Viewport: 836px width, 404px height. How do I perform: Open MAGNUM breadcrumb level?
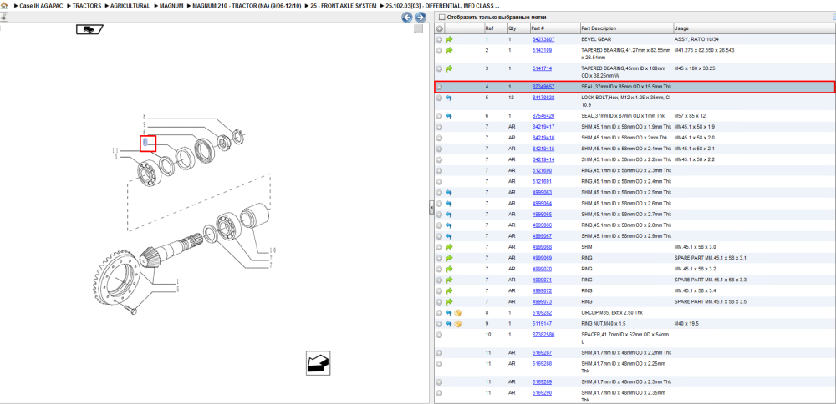tap(171, 5)
